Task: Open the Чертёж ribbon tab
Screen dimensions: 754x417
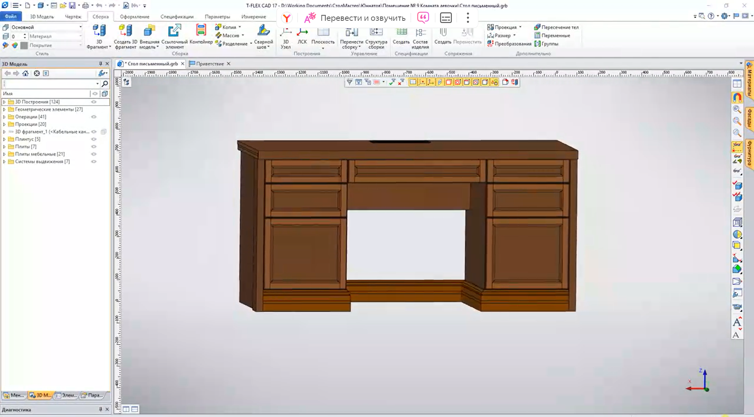Action: [x=73, y=16]
